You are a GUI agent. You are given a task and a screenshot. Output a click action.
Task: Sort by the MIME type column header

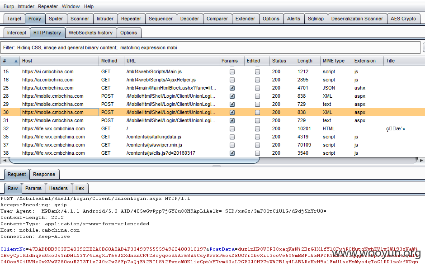coord(336,61)
